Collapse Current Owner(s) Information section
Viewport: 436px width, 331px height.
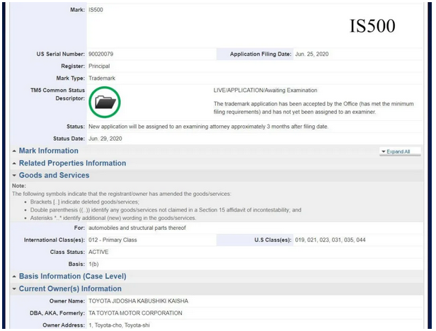[x=70, y=289]
